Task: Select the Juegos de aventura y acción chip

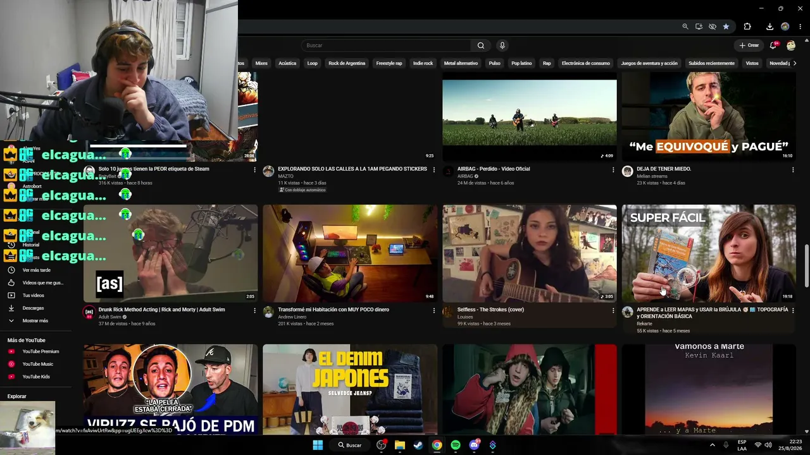Action: click(x=649, y=63)
